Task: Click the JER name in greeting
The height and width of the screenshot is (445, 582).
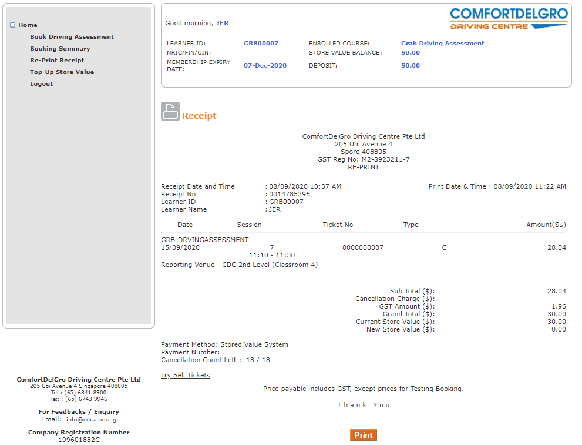Action: tap(223, 23)
